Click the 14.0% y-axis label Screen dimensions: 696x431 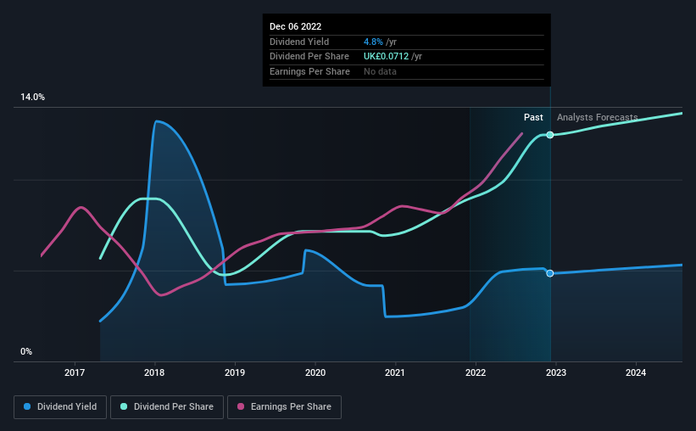coord(32,98)
